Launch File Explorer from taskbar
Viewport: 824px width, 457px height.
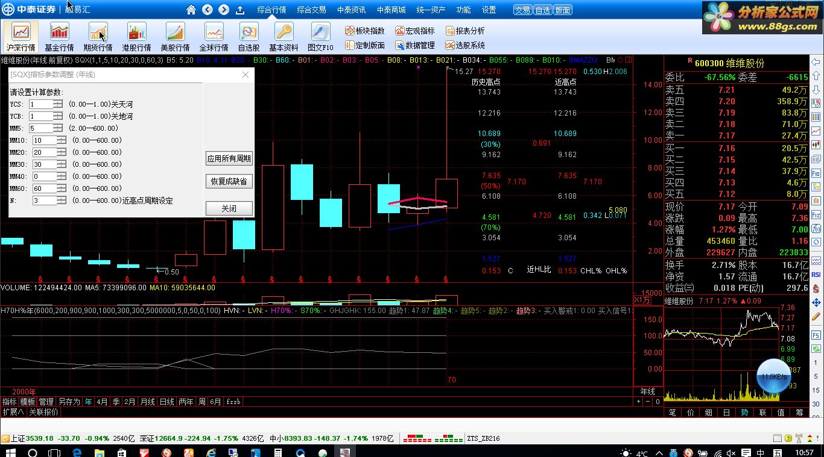pos(99,452)
